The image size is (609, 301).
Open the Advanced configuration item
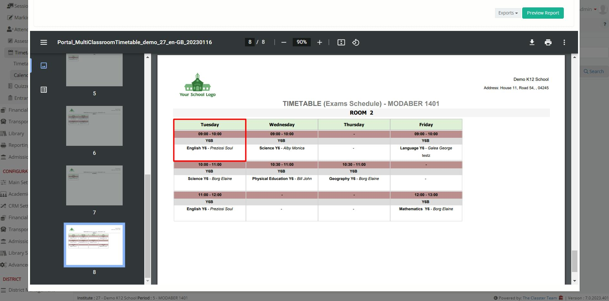click(x=14, y=265)
